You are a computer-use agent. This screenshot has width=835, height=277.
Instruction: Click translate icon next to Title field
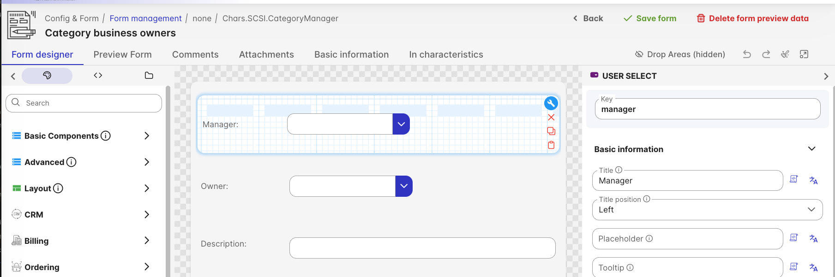[813, 180]
